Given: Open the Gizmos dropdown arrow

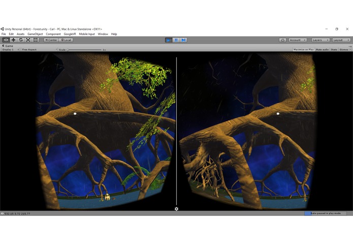Looking at the screenshot, I should [x=350, y=49].
